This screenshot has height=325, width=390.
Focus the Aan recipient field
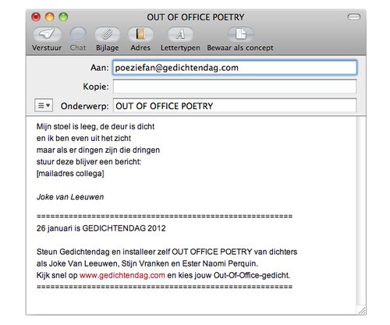click(235, 68)
